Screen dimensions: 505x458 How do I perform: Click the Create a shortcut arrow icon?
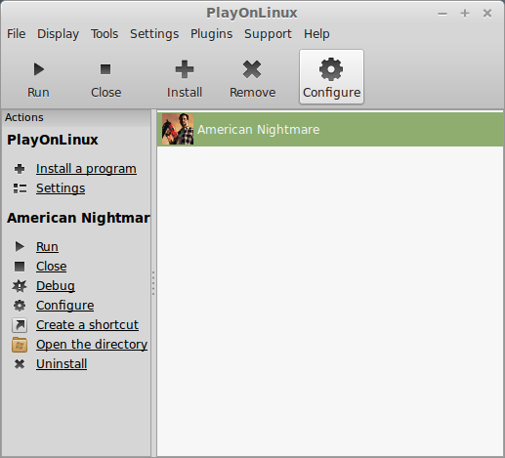[20, 325]
